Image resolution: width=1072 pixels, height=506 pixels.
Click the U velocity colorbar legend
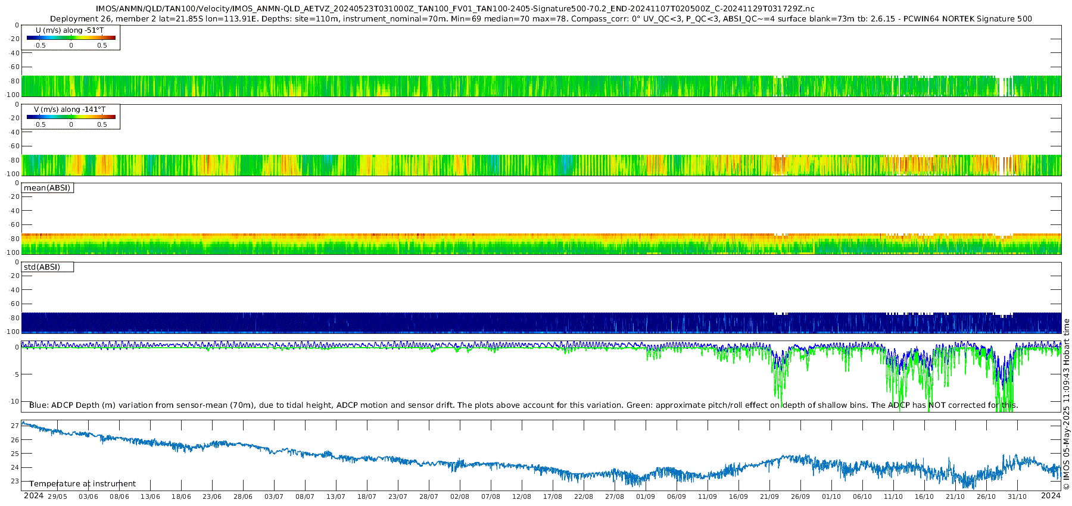71,38
